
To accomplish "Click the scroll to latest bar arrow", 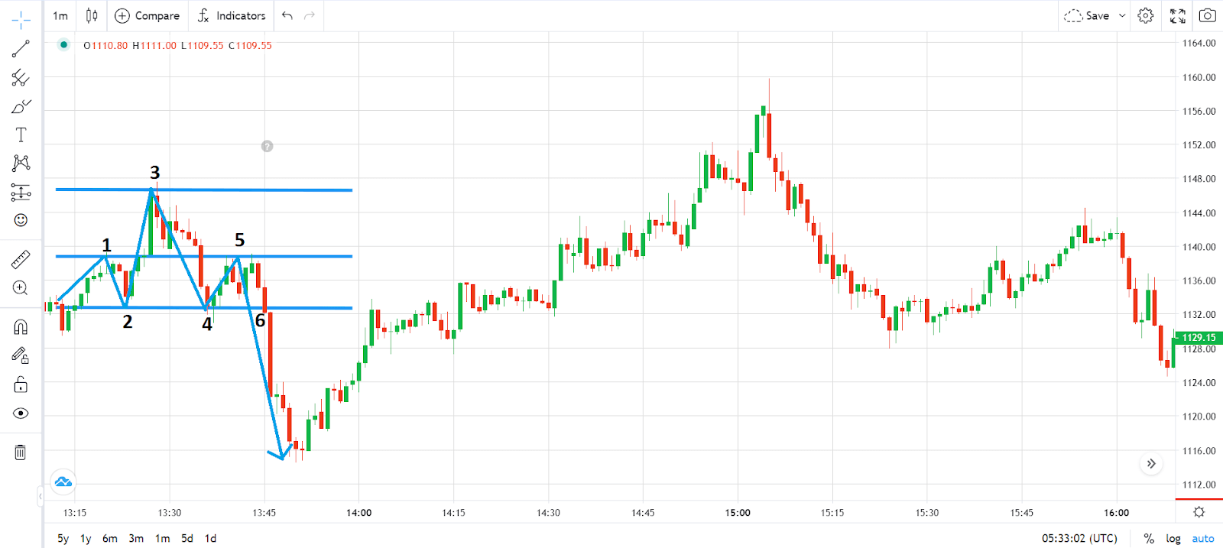I will pyautogui.click(x=1151, y=463).
